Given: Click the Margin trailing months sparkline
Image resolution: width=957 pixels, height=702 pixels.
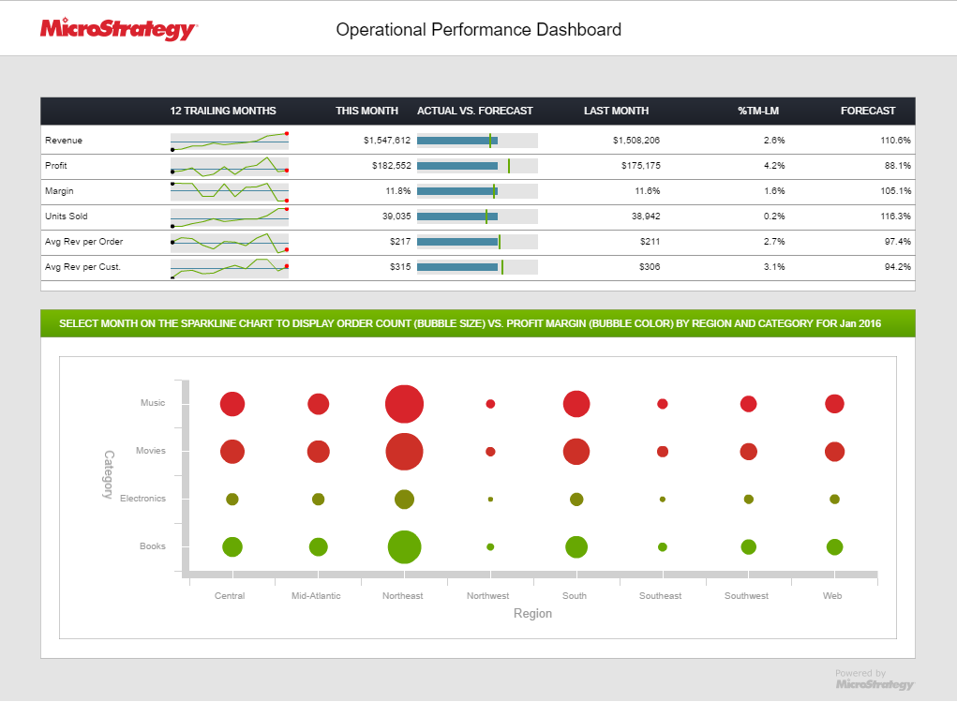Looking at the screenshot, I should [x=230, y=192].
